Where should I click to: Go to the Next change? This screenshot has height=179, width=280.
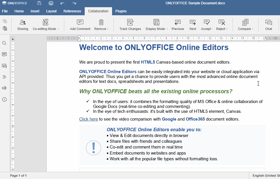(x=193, y=25)
